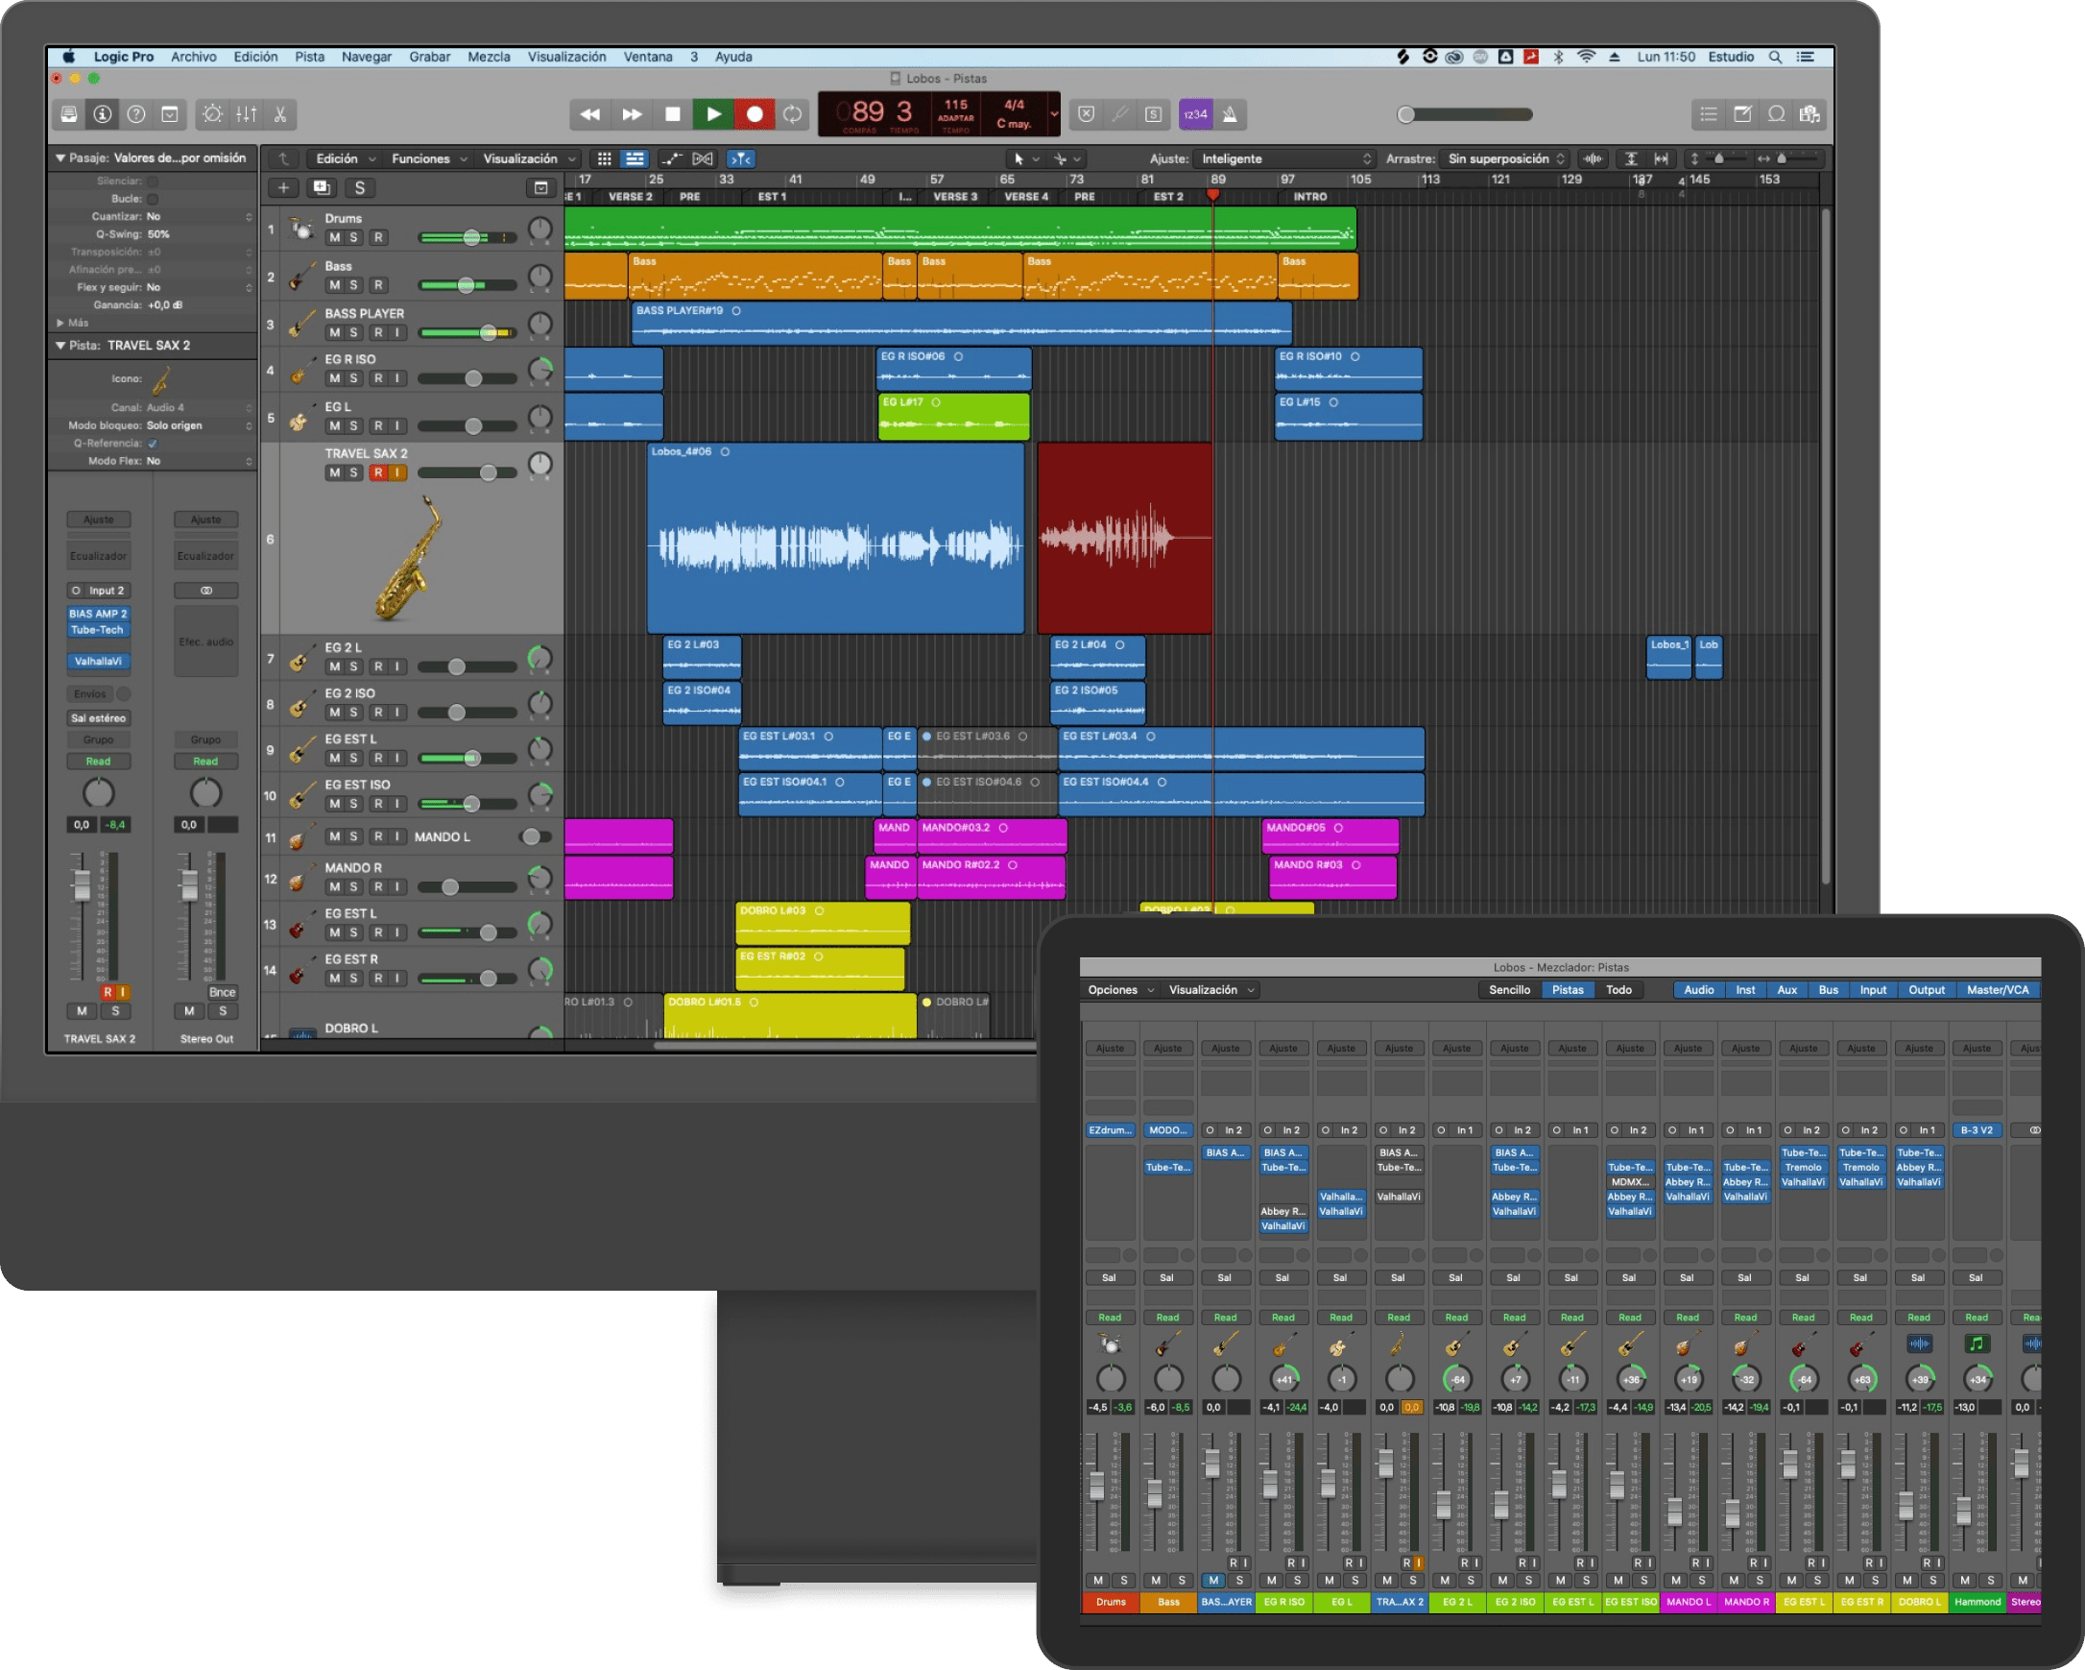Toggle the metronome click icon

(1230, 114)
